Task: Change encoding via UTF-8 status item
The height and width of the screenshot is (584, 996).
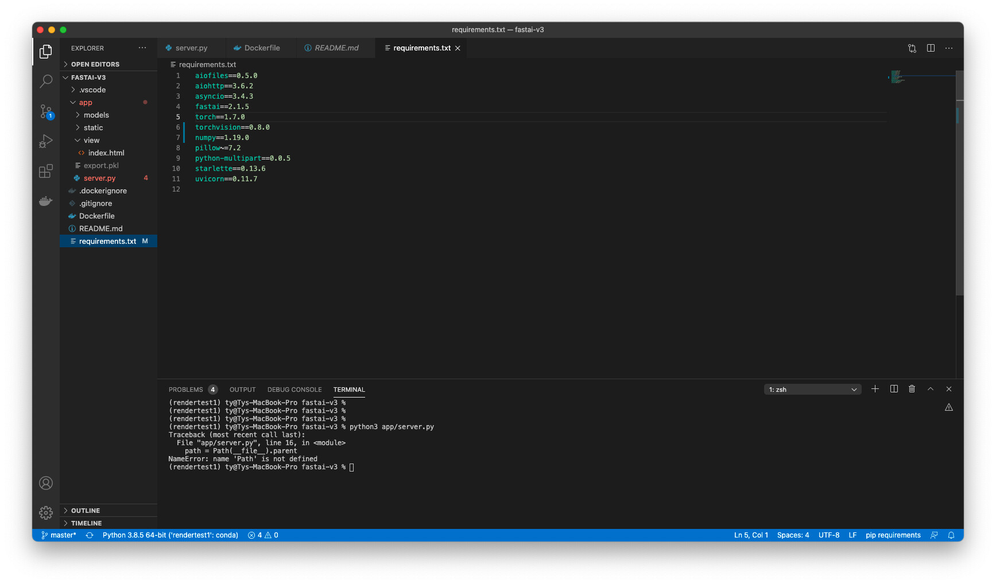Action: pos(829,535)
